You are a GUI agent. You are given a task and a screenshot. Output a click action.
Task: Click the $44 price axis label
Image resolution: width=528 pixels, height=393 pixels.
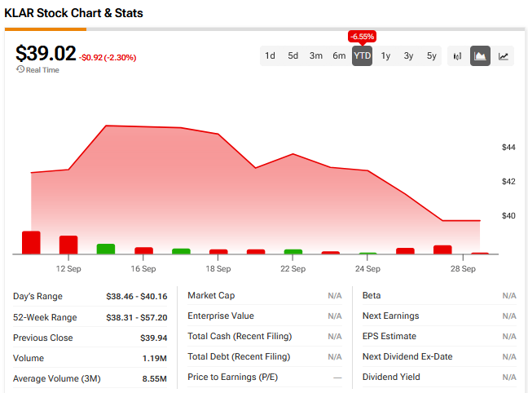coord(508,148)
